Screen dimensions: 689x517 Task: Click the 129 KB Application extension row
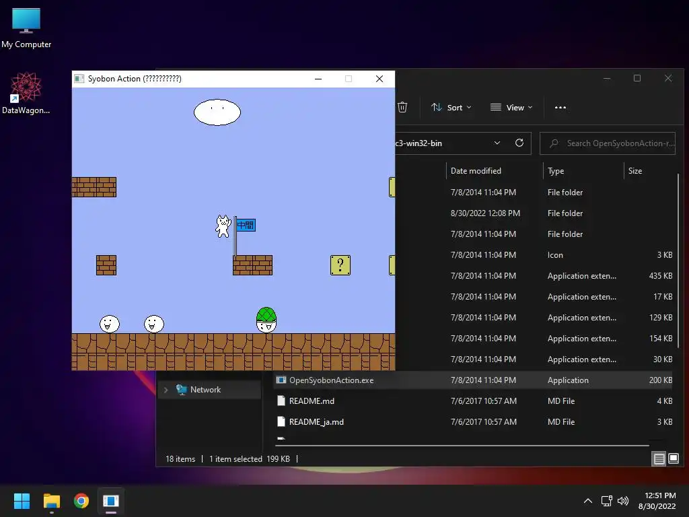[x=535, y=318]
